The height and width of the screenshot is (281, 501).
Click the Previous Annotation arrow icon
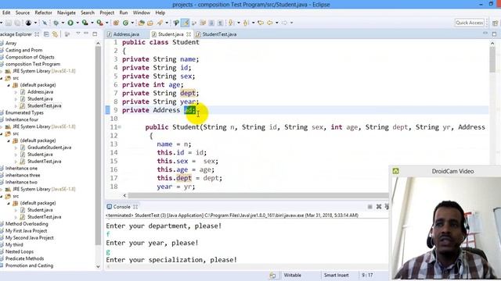246,23
